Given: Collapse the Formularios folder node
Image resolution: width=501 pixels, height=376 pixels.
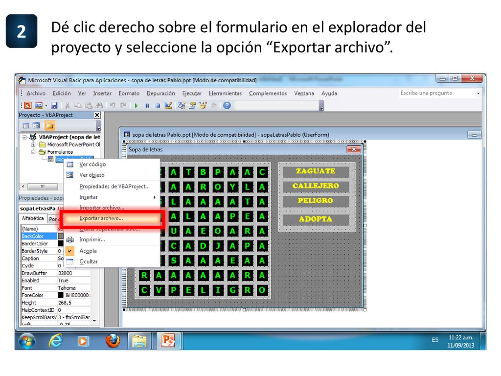Looking at the screenshot, I should click(33, 152).
